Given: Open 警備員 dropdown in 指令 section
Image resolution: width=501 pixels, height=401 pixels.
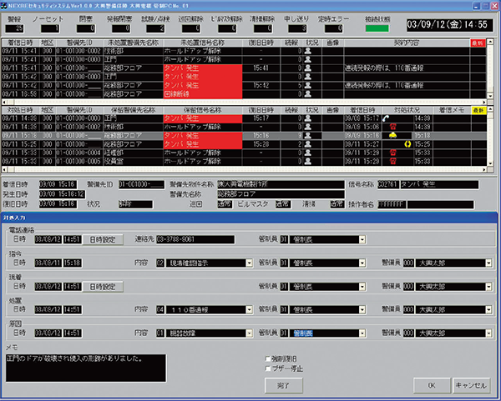Looking at the screenshot, I should click(x=488, y=263).
